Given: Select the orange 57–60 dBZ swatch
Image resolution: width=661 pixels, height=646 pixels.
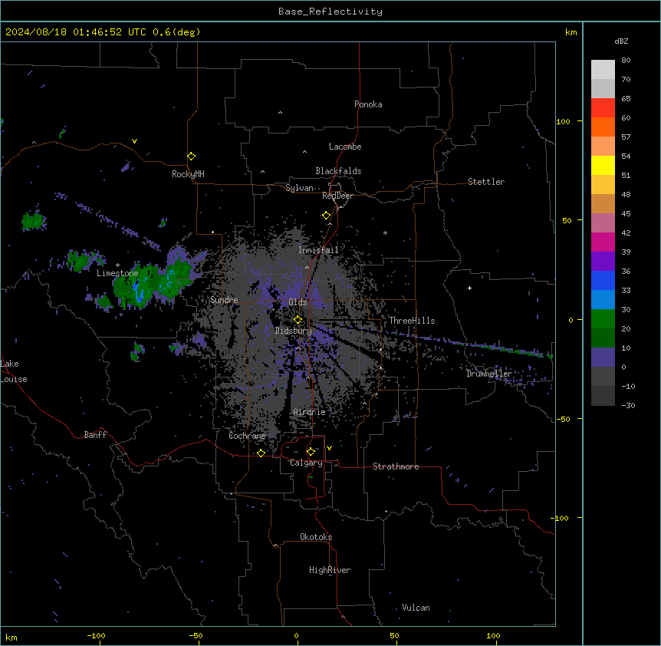Looking at the screenshot, I should tap(603, 127).
